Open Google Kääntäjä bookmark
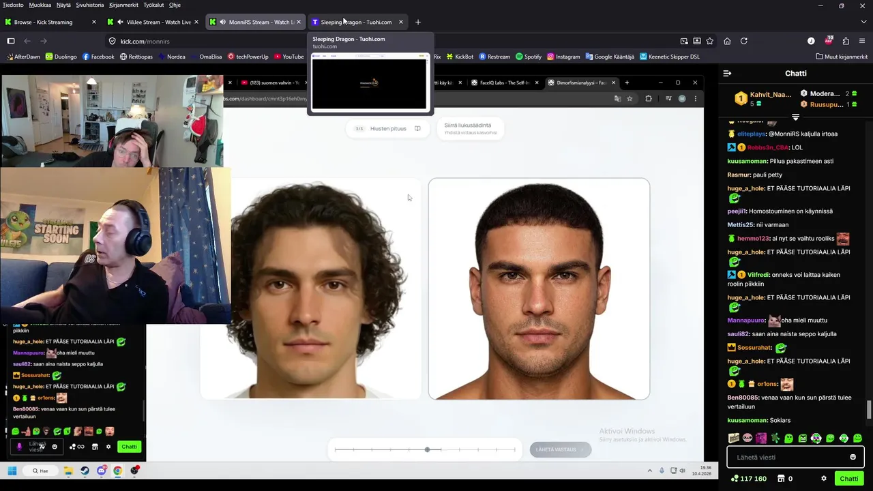Viewport: 873px width, 491px height. (609, 57)
